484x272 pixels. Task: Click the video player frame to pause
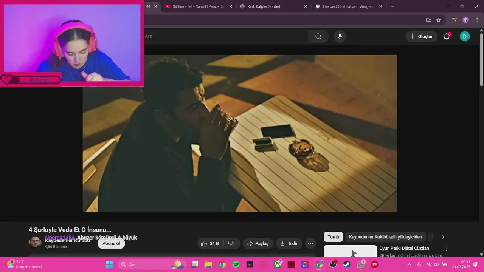point(240,133)
